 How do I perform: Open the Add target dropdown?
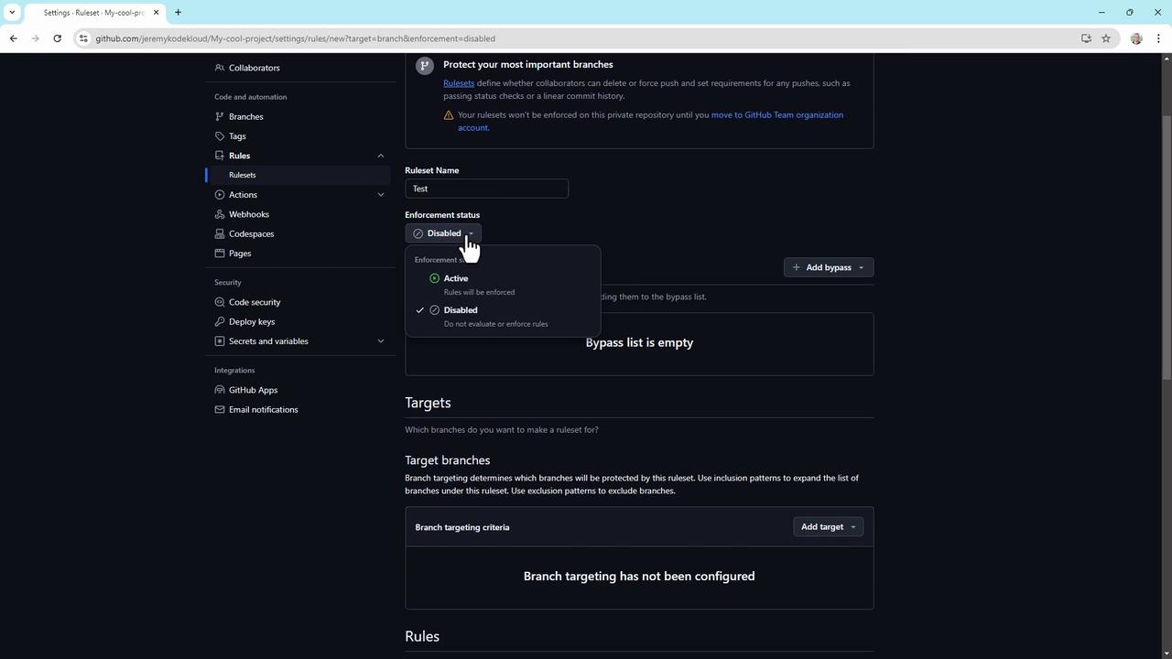(x=828, y=527)
